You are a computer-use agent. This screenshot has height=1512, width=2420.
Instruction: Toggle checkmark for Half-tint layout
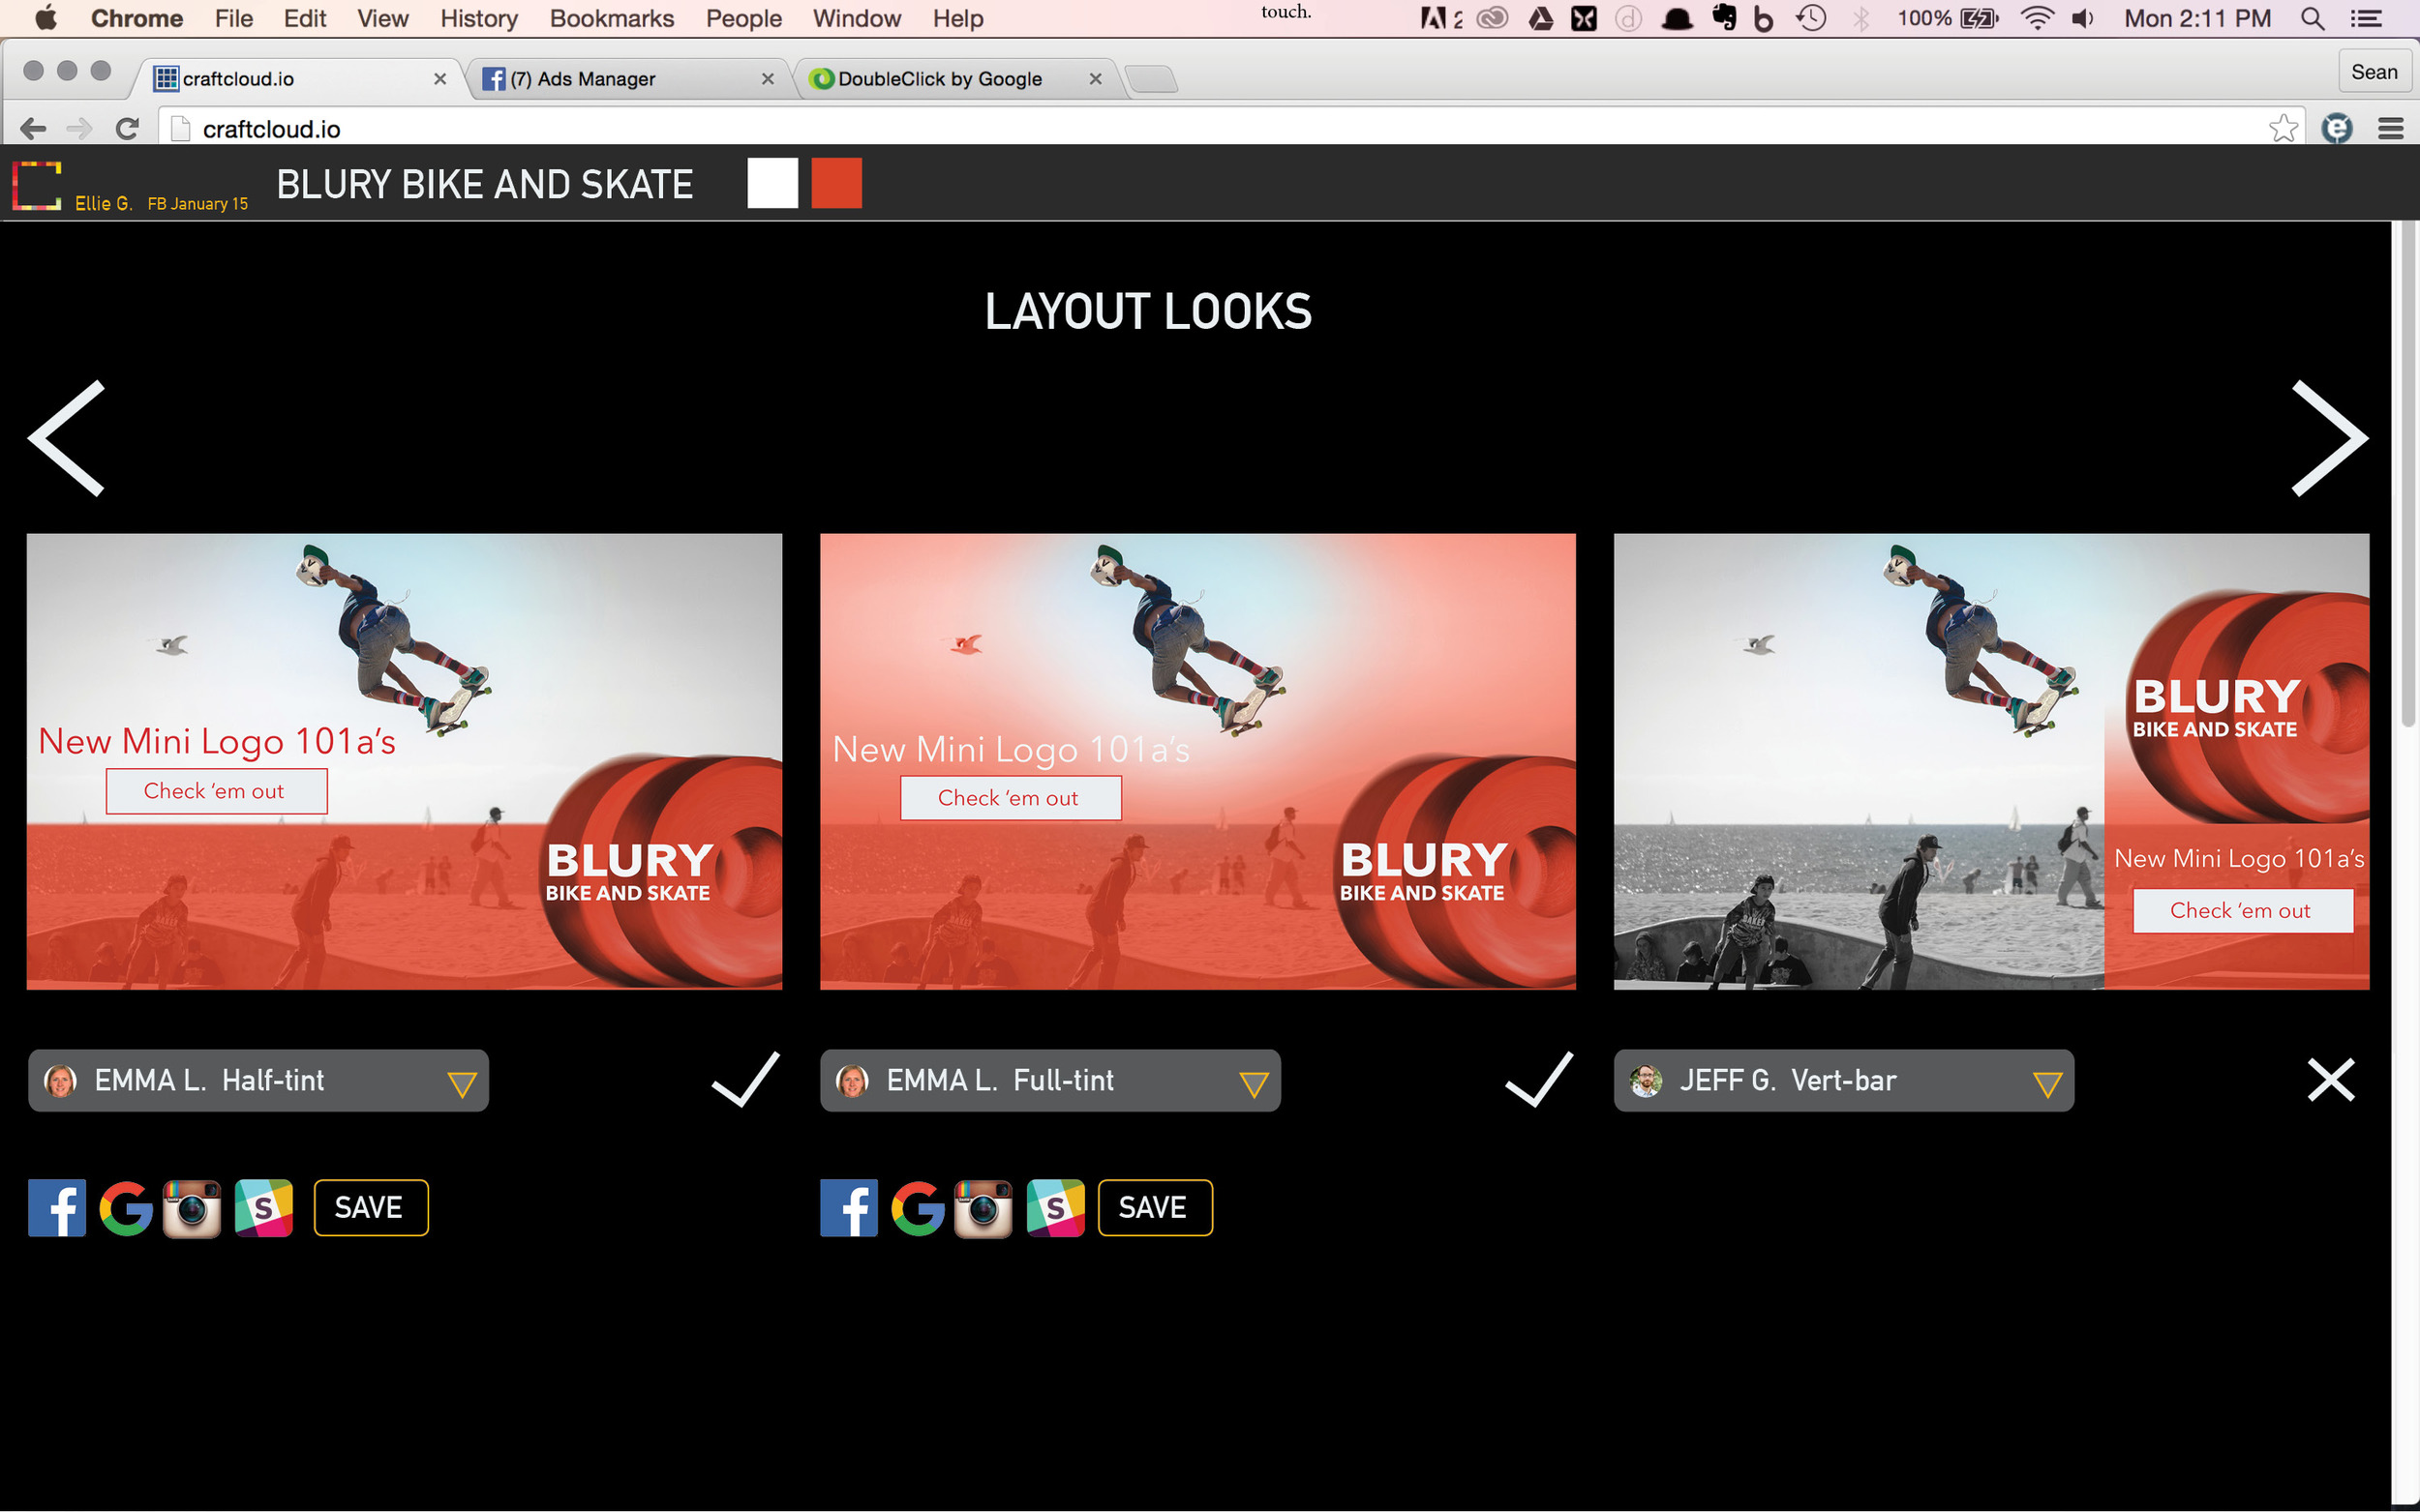pyautogui.click(x=745, y=1080)
